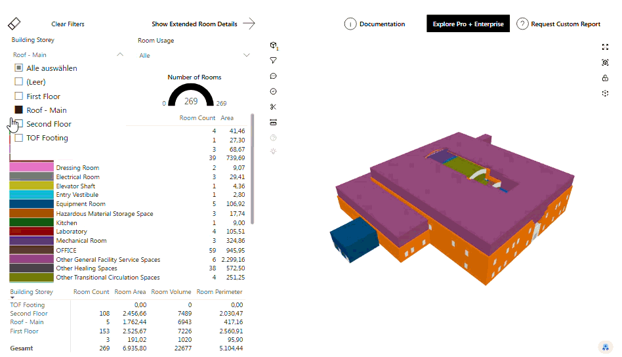Select Other Transitional Circulation Spaces row
Screen dimensions: 622x357
point(127,278)
